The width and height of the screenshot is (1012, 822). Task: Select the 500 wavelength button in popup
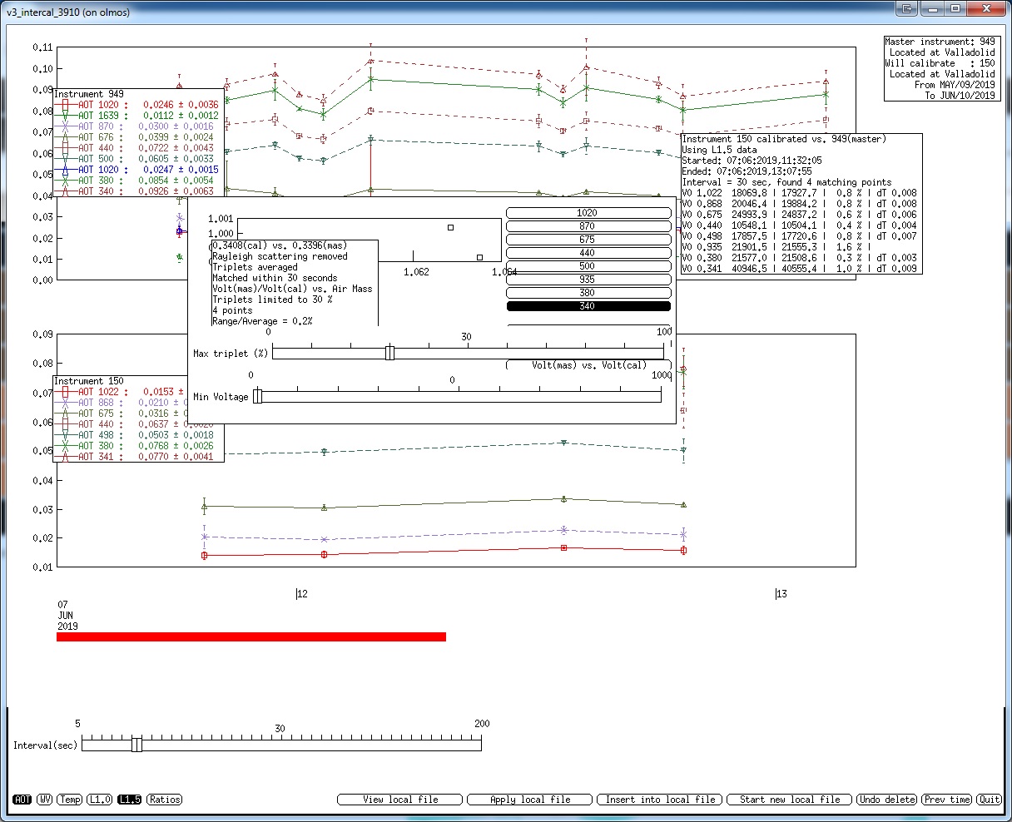(588, 266)
